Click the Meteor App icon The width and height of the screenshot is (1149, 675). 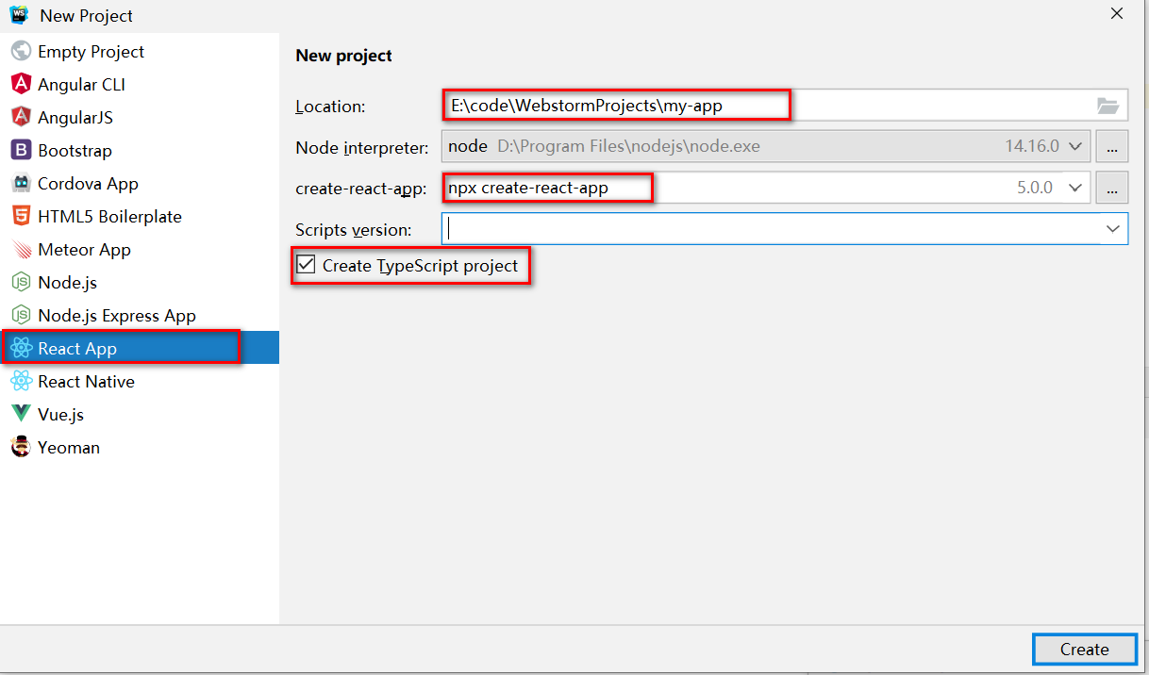tap(21, 249)
